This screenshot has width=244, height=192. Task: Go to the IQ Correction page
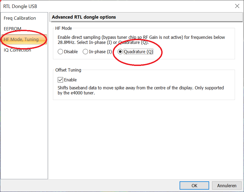pos(17,50)
